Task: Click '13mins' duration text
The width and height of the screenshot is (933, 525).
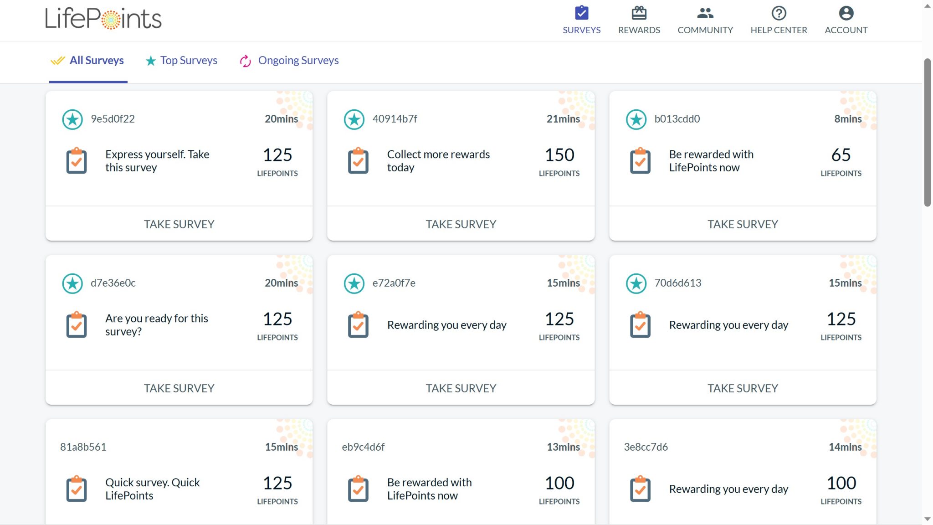Action: click(563, 447)
